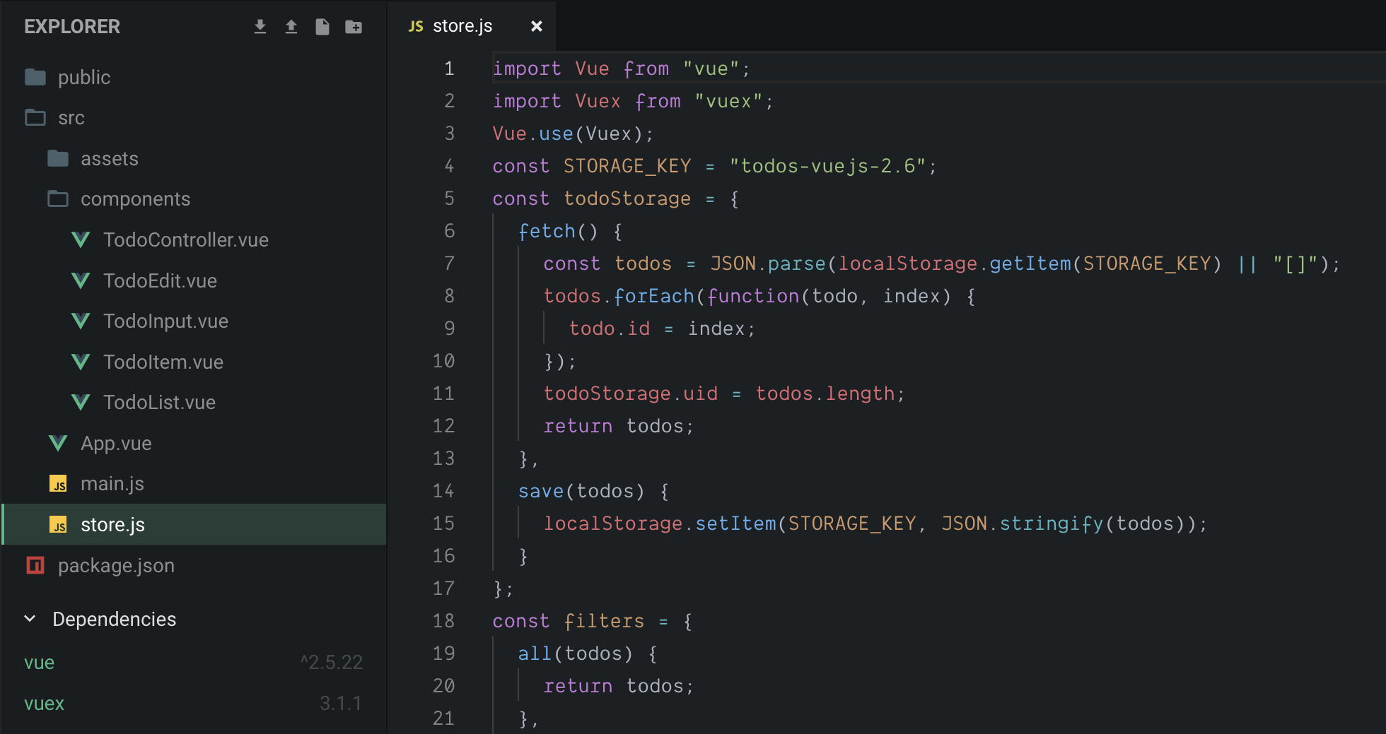Viewport: 1386px width, 734px height.
Task: Open TodoItem.vue file
Action: tap(163, 362)
